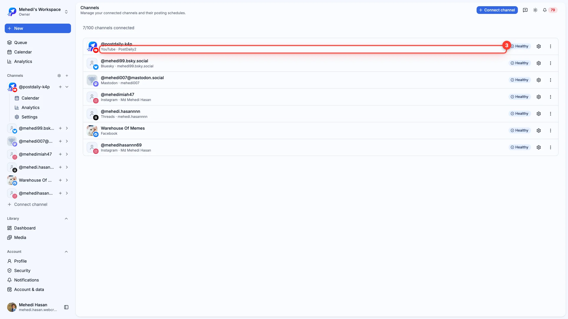The image size is (568, 319).
Task: Toggle light/dark theme sun icon
Action: (x=535, y=10)
